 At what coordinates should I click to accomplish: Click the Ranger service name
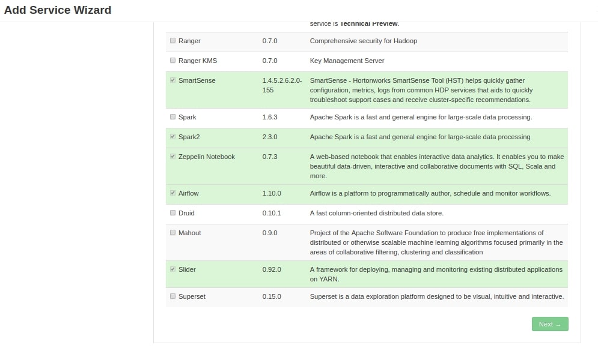click(189, 41)
